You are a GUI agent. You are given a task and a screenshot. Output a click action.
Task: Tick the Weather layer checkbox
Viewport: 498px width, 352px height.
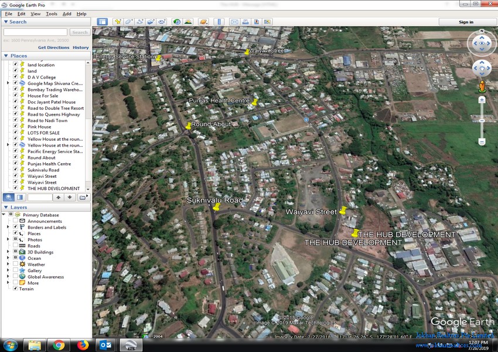click(15, 265)
